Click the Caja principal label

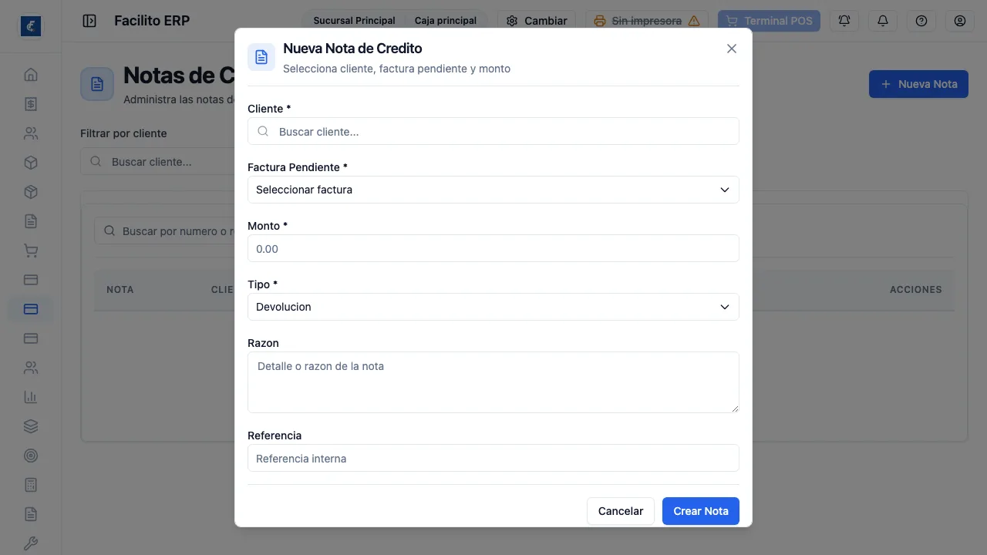pos(446,21)
